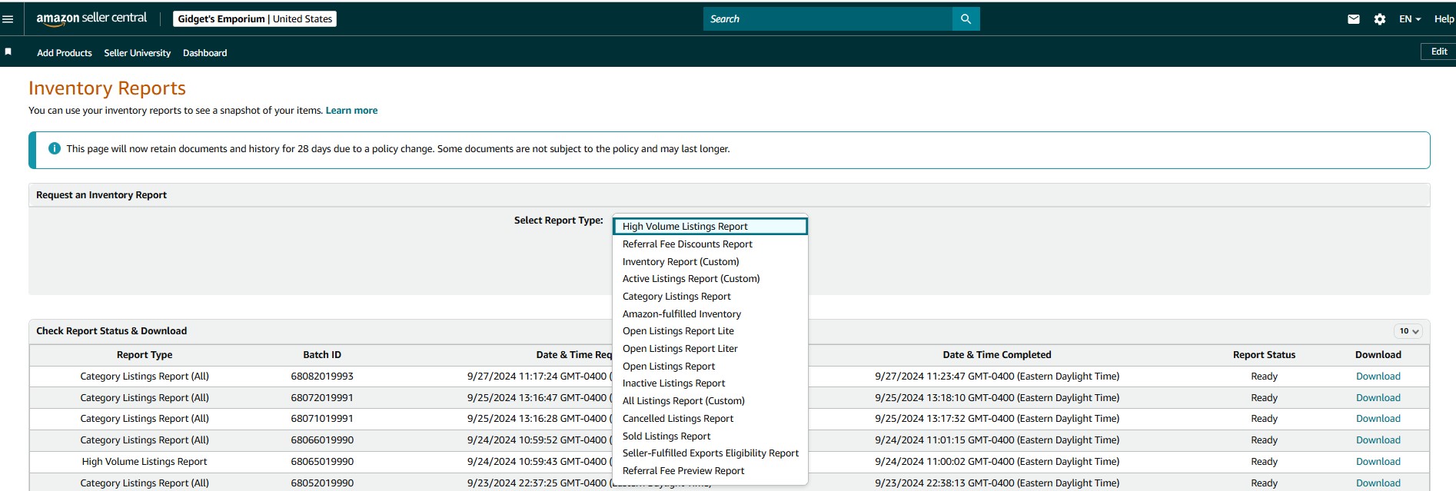This screenshot has height=491, width=1456.
Task: Download High Volume Listings report 68065019990
Action: point(1378,461)
